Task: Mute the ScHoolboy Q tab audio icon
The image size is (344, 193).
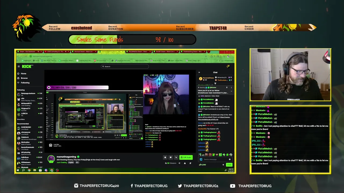Action: pos(66,51)
